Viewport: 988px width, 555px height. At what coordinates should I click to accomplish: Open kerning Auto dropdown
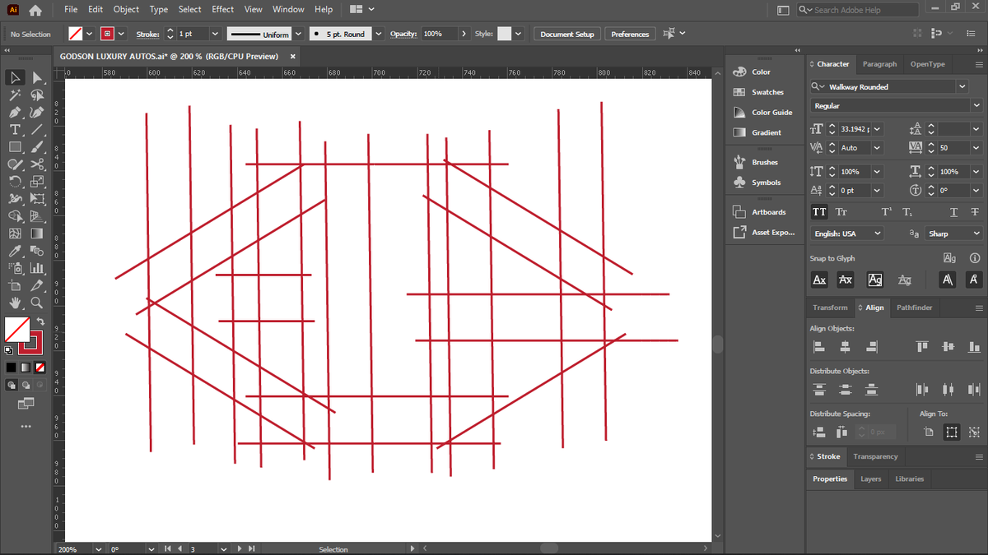(876, 148)
